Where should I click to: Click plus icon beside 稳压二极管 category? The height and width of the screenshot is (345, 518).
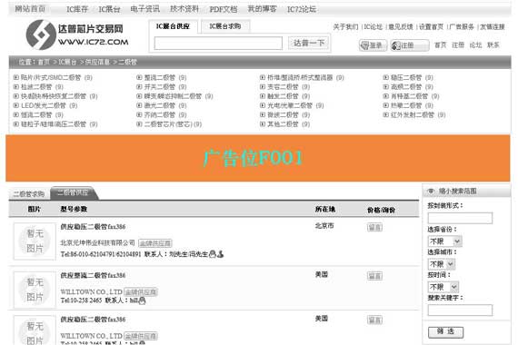click(x=385, y=77)
